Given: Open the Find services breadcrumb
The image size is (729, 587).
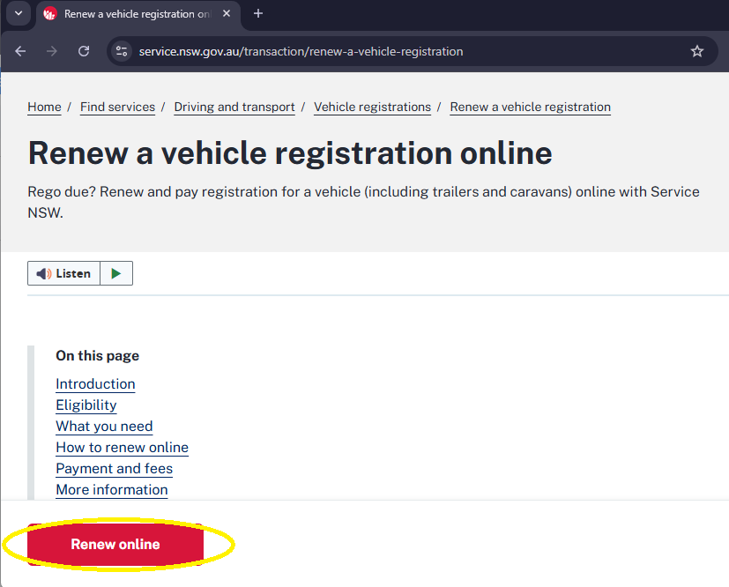Looking at the screenshot, I should point(117,107).
